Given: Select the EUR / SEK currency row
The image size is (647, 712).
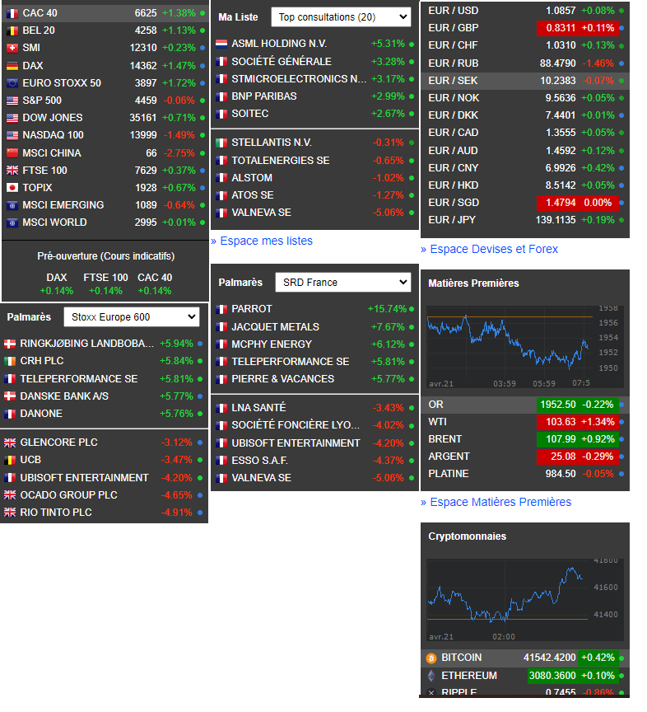Looking at the screenshot, I should coord(525,81).
